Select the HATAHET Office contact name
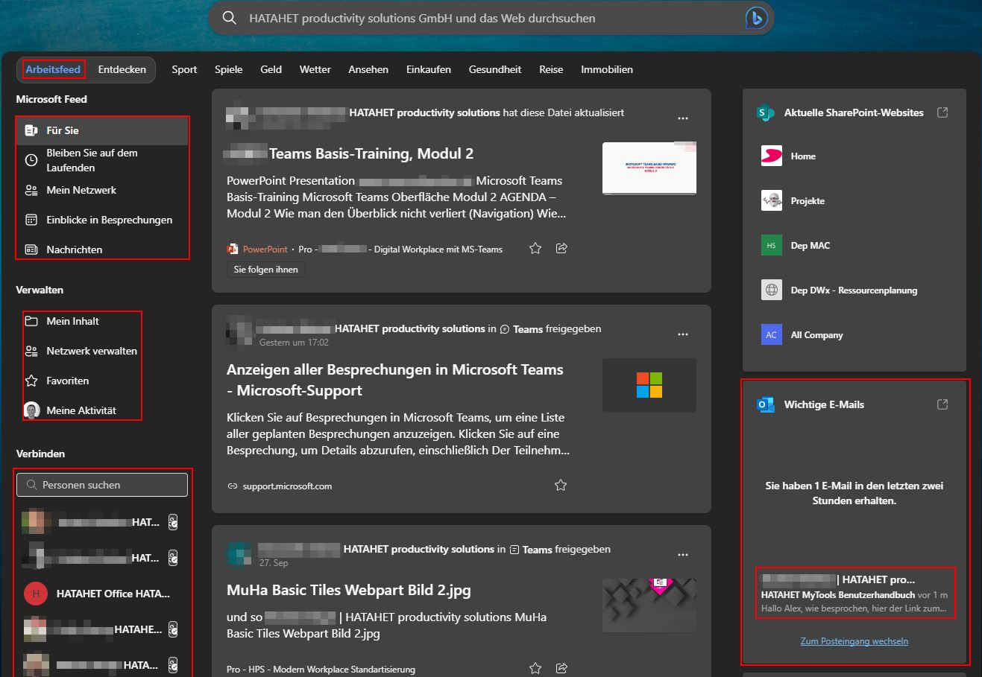Screen dimensions: 982x677 coord(113,594)
